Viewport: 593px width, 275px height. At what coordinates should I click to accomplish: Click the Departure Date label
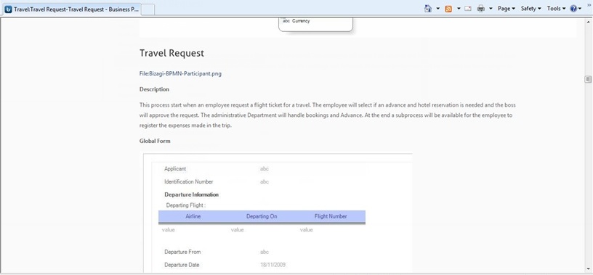pos(182,265)
